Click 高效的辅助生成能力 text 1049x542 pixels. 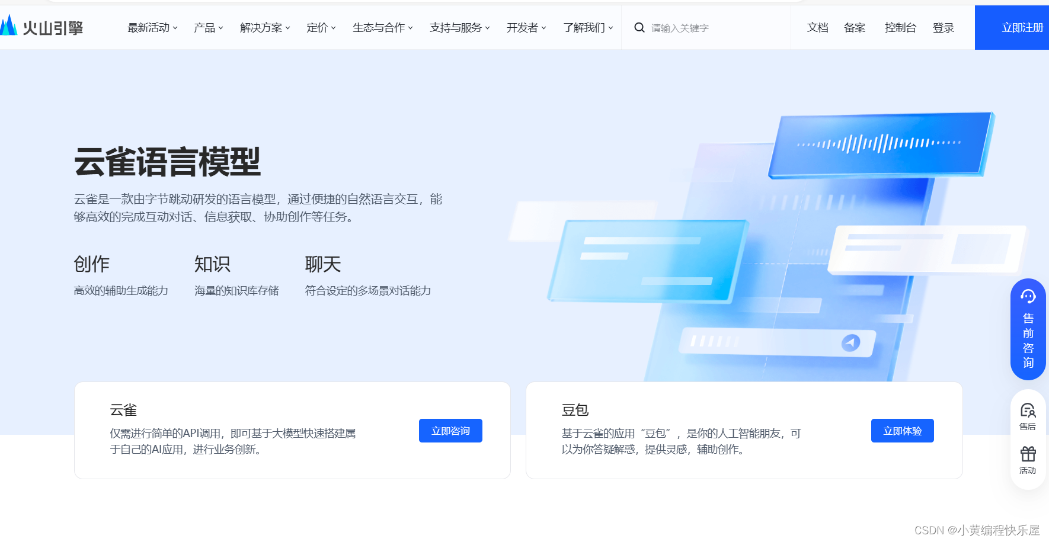121,291
